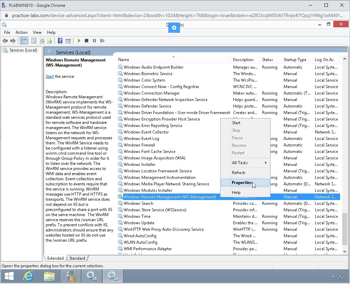Click the gear icon beside Windows Search
The height and width of the screenshot is (284, 350).
[120, 203]
